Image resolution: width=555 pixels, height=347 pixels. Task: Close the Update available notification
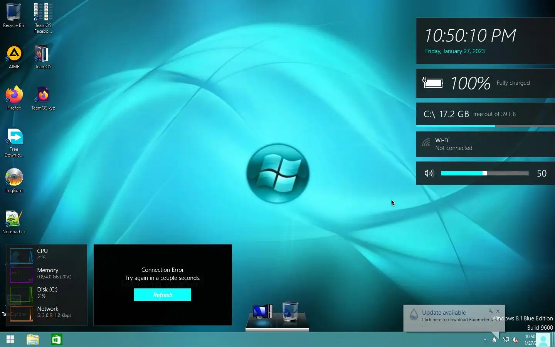point(498,311)
